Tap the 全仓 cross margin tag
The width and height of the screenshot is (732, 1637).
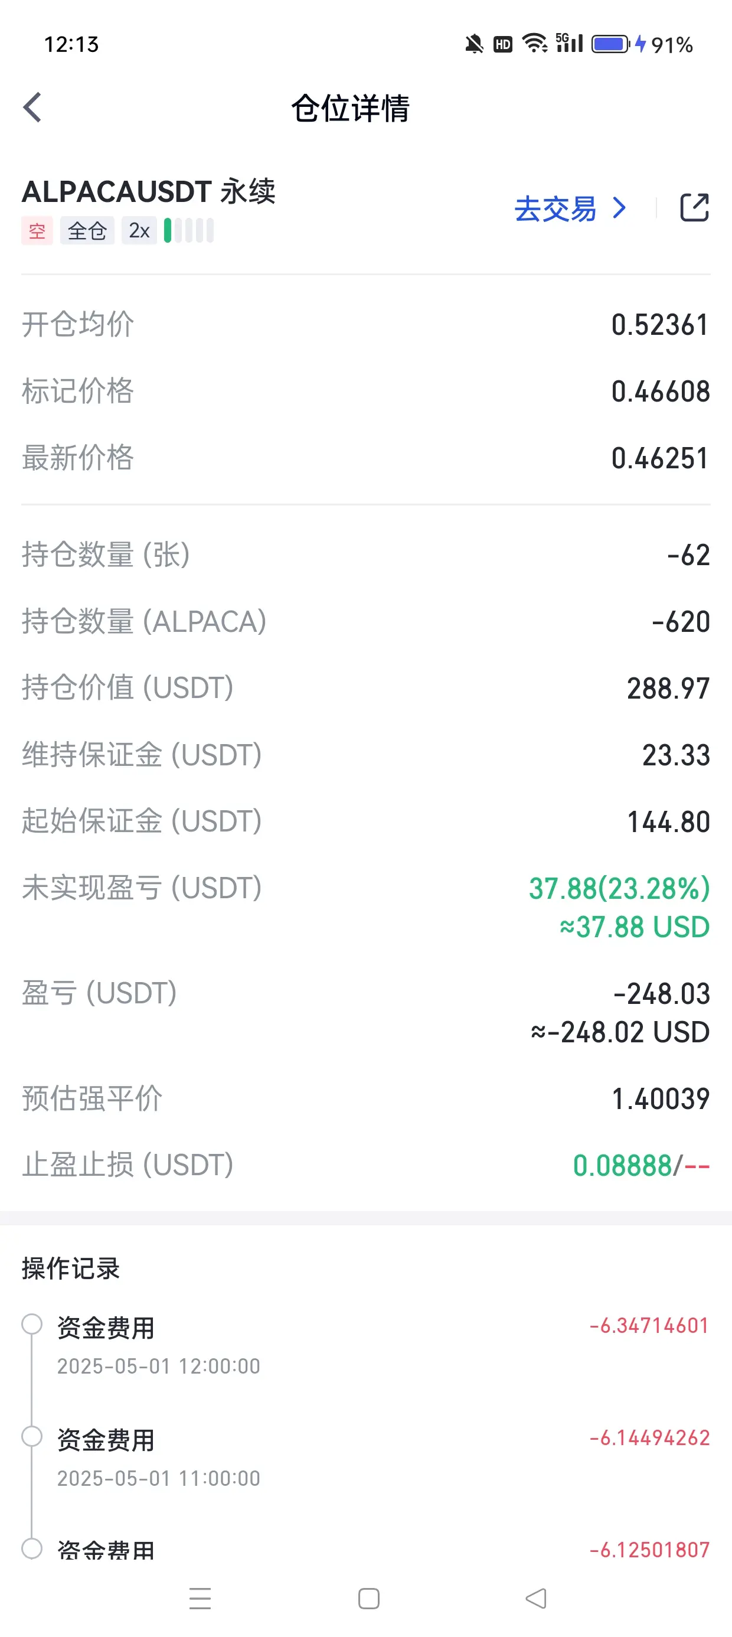point(87,231)
